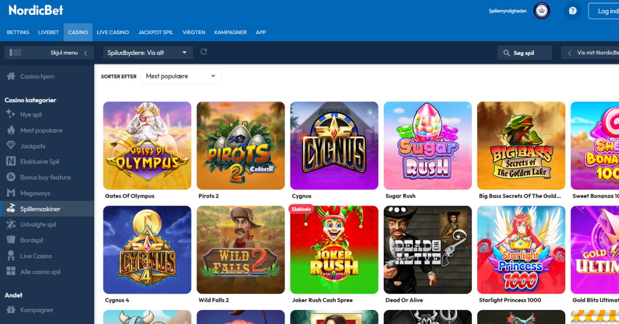Open the Bordspil sidebar icon
619x324 pixels.
[10, 240]
